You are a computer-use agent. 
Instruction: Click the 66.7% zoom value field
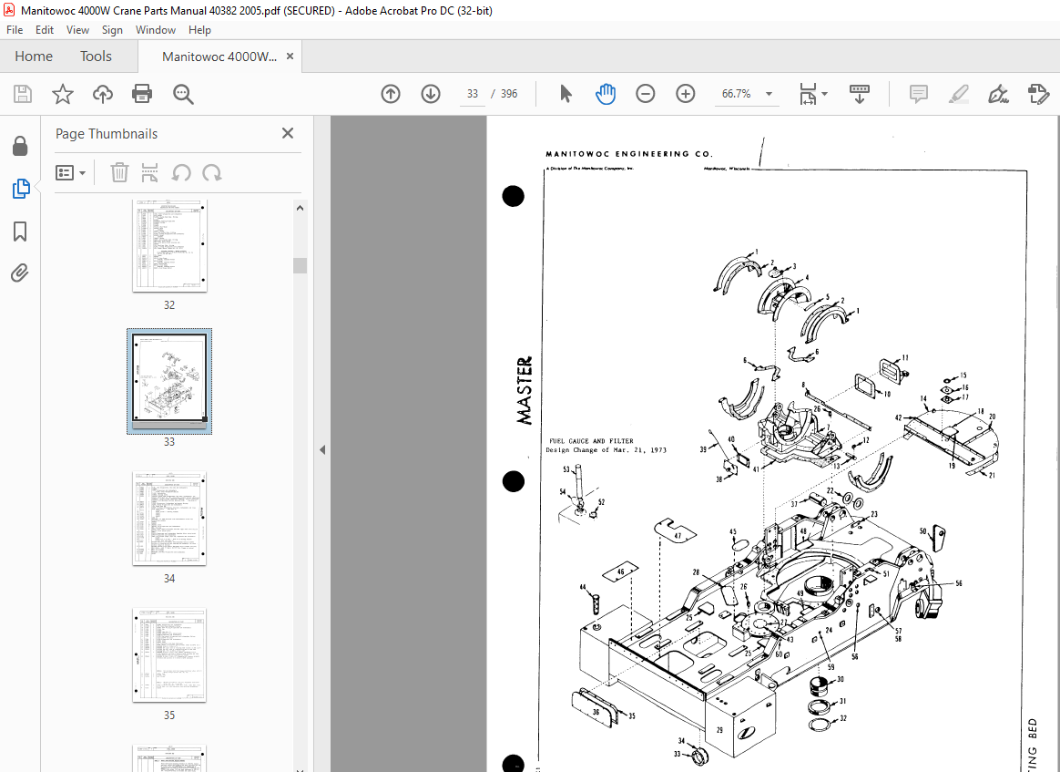click(736, 94)
